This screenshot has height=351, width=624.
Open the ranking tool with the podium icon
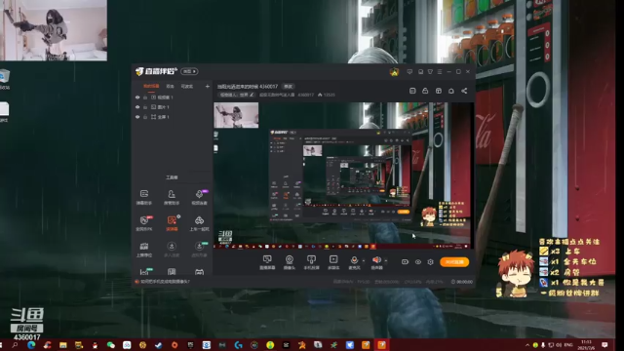[x=144, y=250]
